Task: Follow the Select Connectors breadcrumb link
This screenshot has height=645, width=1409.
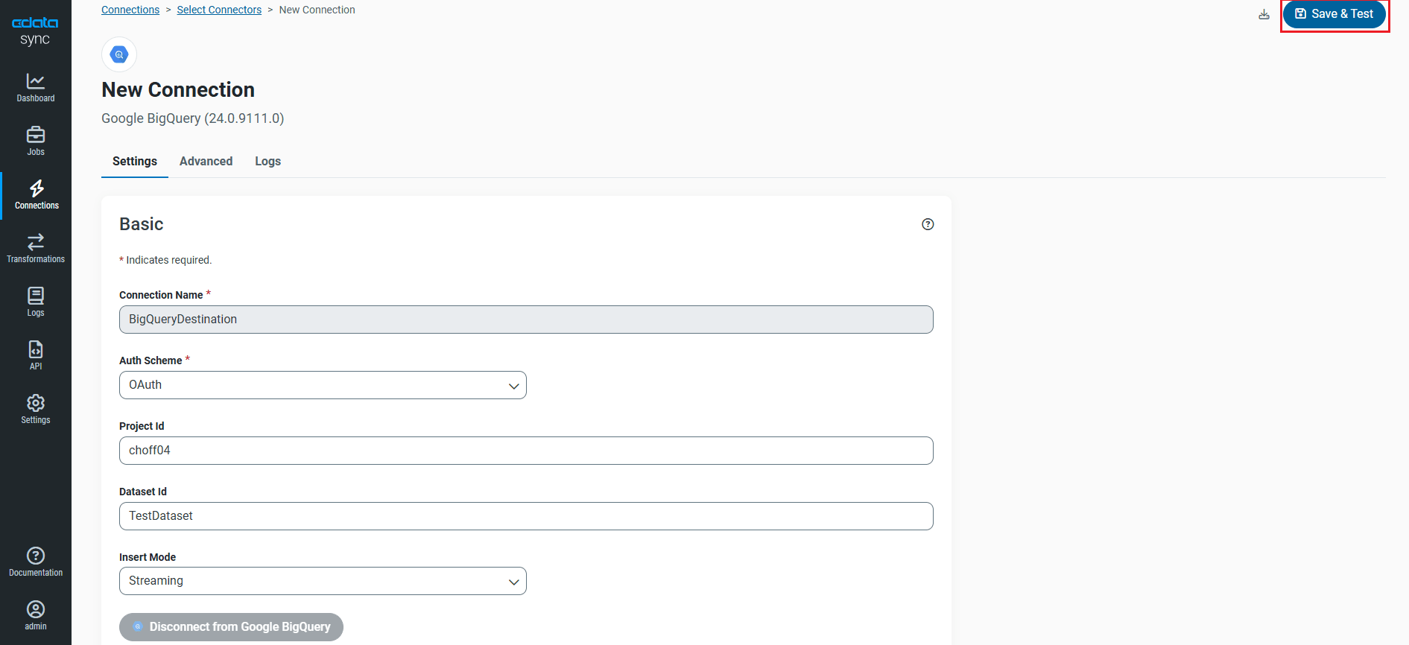Action: (x=219, y=10)
